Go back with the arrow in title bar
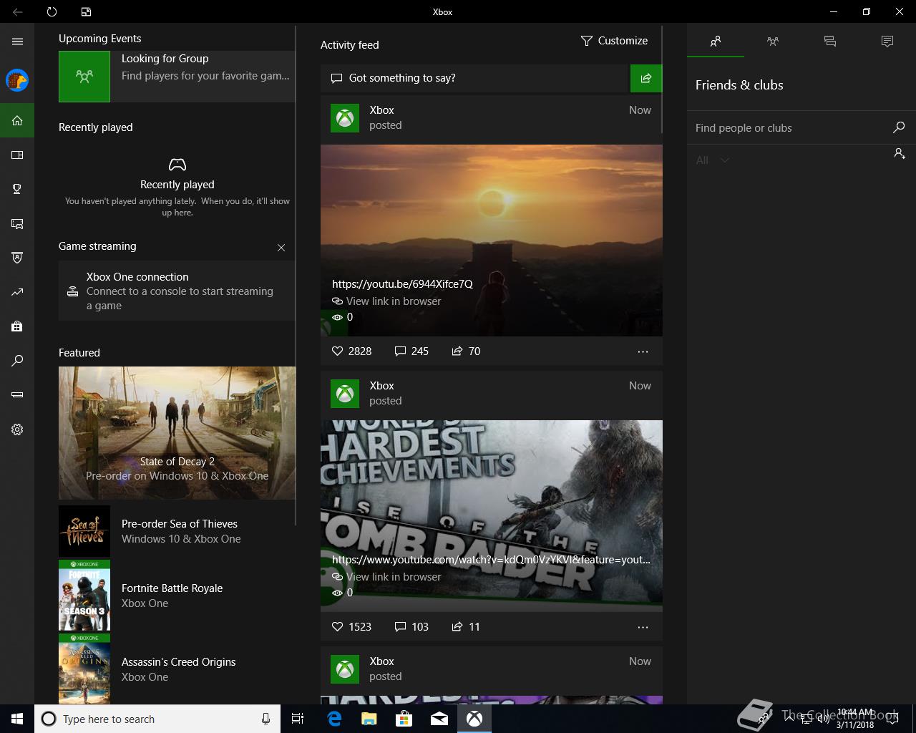This screenshot has width=916, height=733. pyautogui.click(x=17, y=11)
